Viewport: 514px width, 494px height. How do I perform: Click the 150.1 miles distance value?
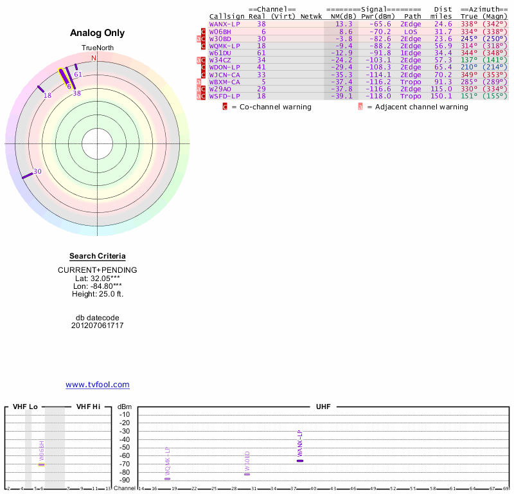click(441, 96)
